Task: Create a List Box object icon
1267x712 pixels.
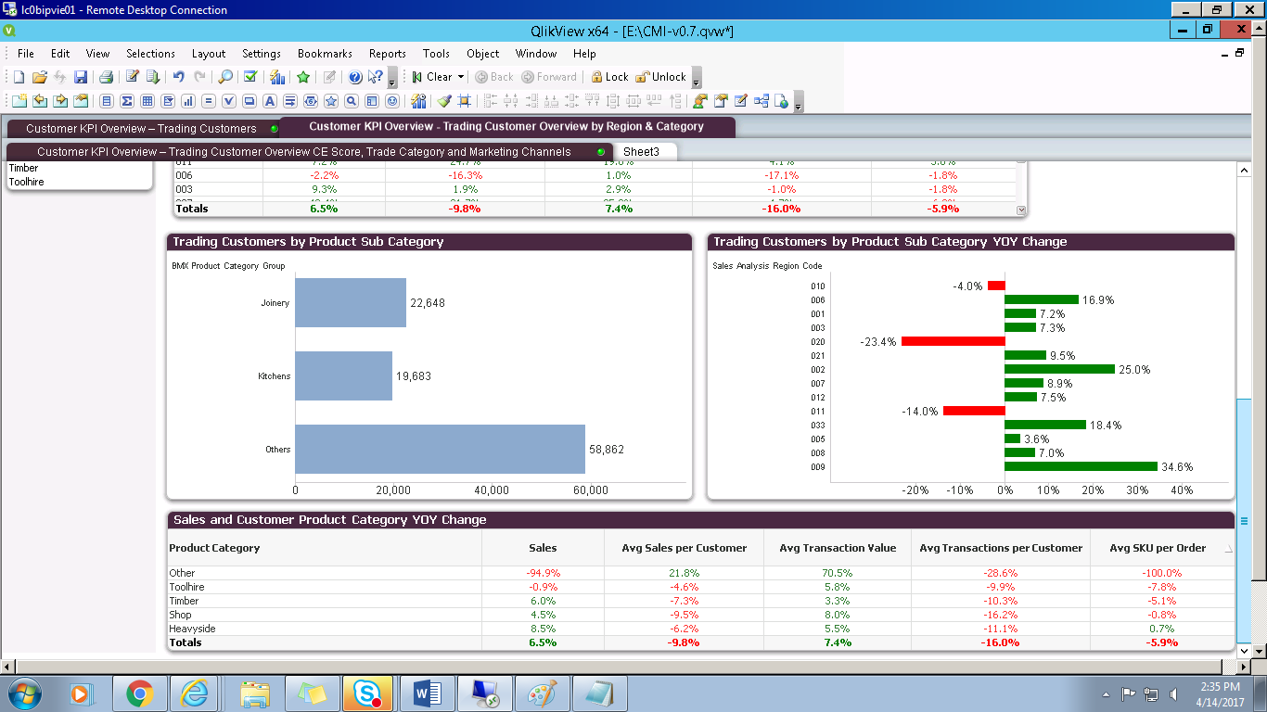Action: pos(107,101)
